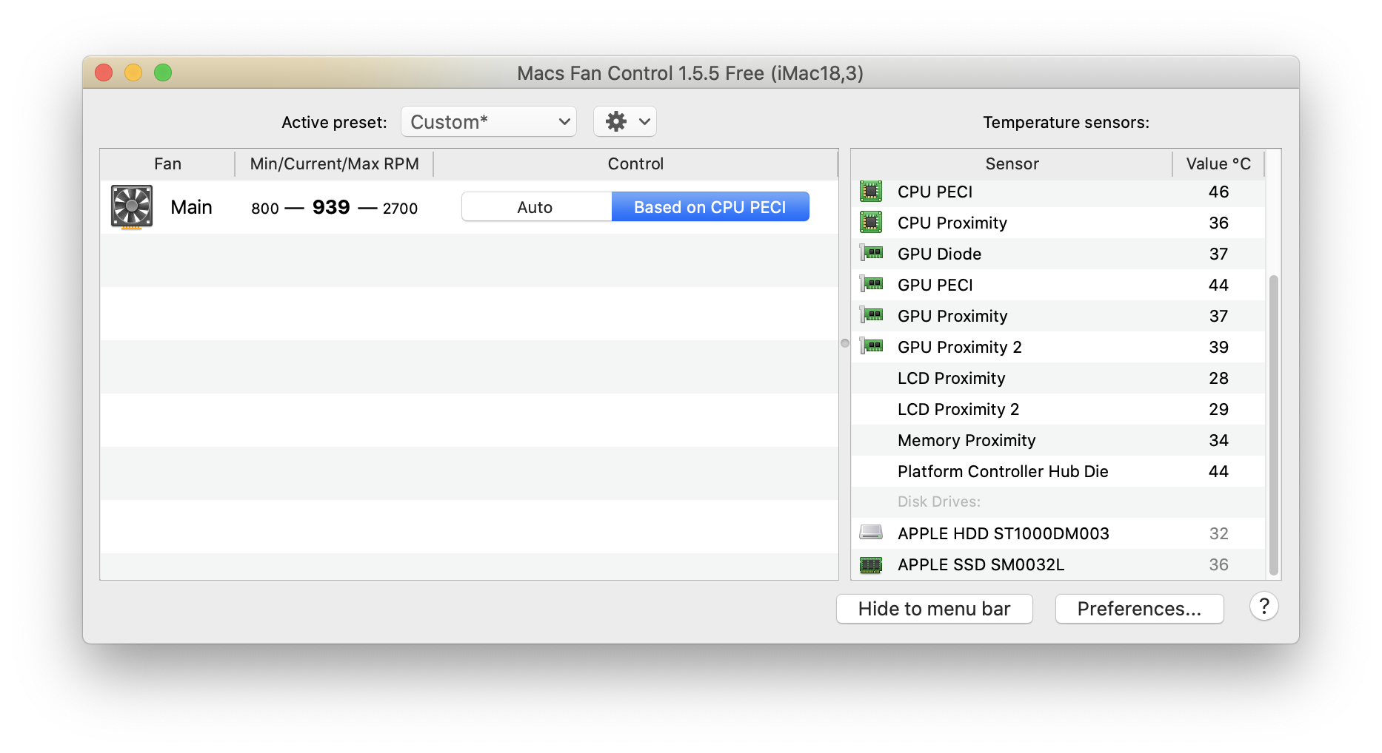Click the CPU PECI chip icon

pos(871,192)
